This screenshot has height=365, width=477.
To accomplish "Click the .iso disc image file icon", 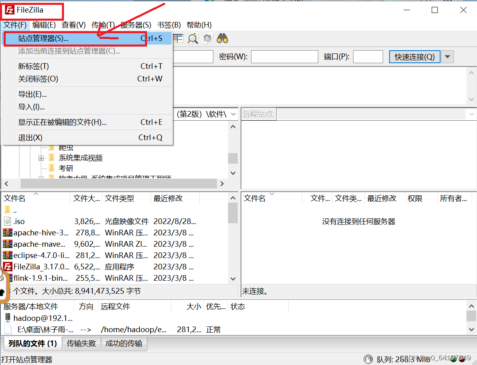I will [8, 221].
